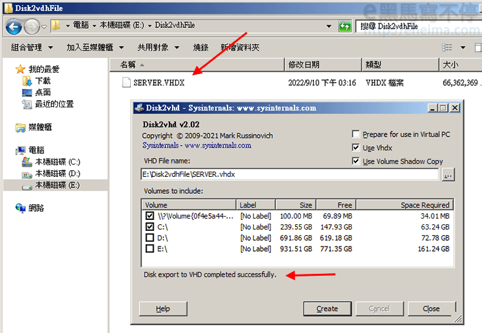Sort by the 類型 column header
The image size is (482, 333).
tap(400, 65)
